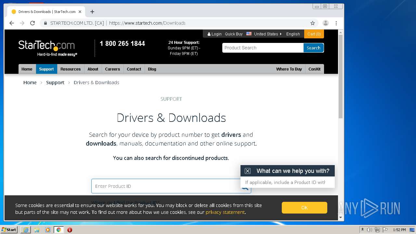Open Internet Explorer from the taskbar
Screen dimensions: 416x234
[x=26, y=230]
